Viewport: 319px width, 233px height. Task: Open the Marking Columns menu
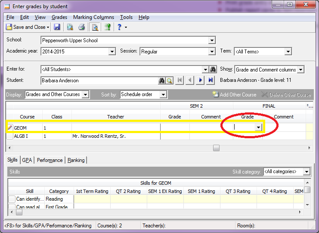click(93, 17)
